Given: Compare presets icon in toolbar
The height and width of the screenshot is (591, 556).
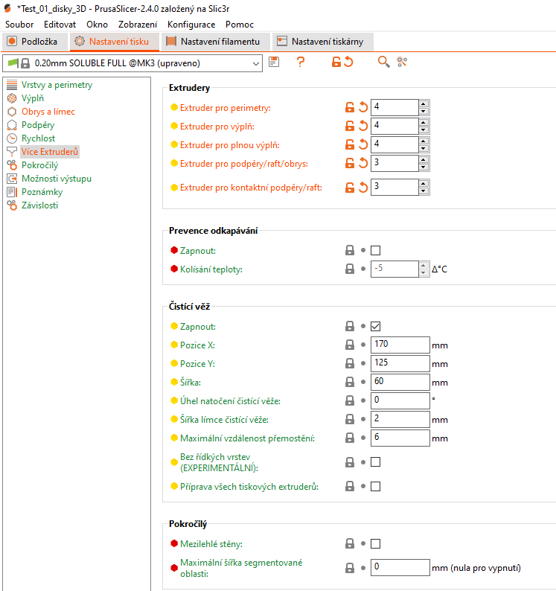Looking at the screenshot, I should point(402,62).
